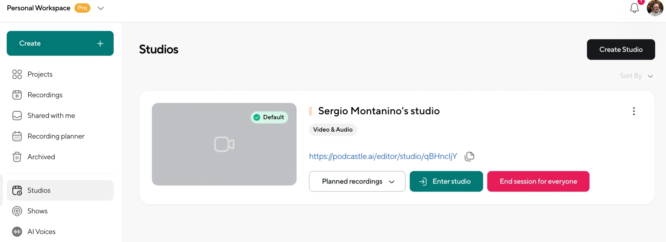Click the Pro plan badge
Image resolution: width=666 pixels, height=242 pixels.
(82, 8)
